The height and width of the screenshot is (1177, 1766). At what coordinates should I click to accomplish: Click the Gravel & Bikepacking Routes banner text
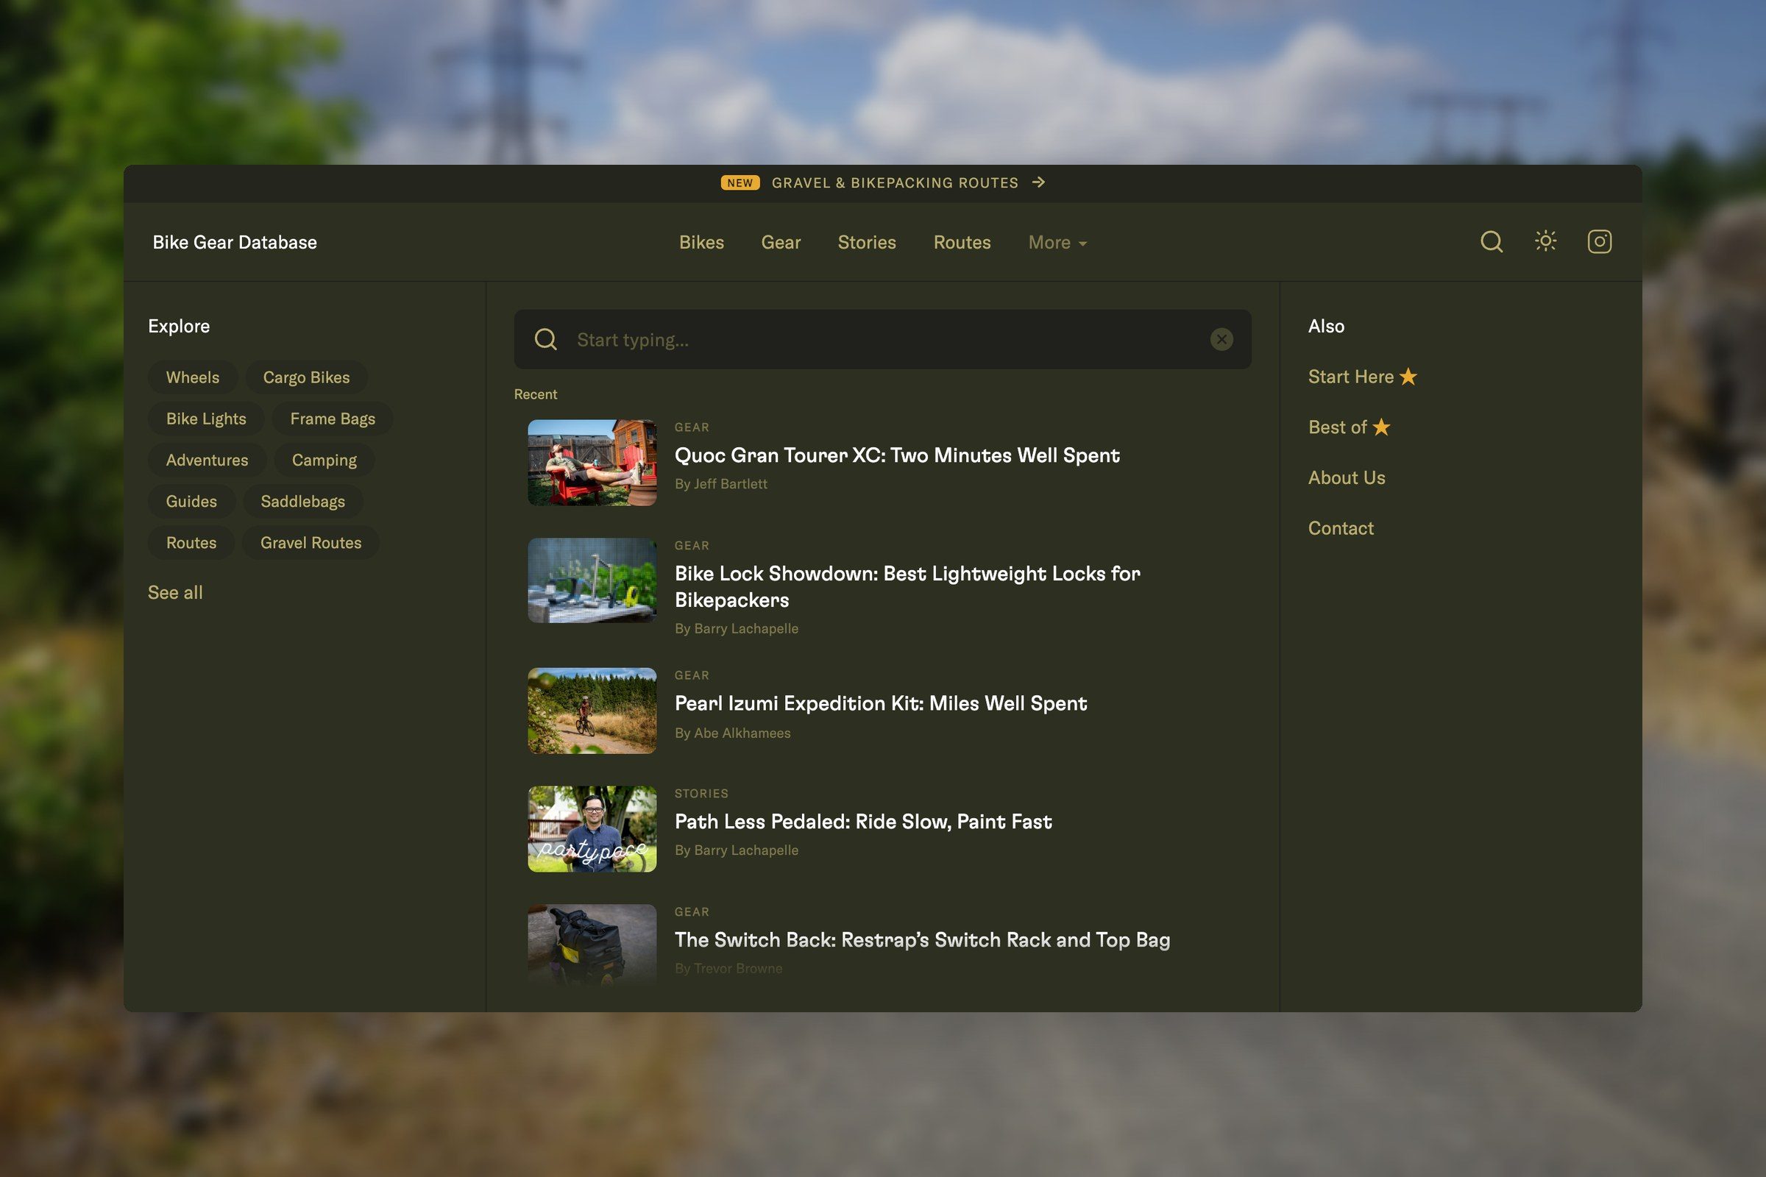click(895, 183)
